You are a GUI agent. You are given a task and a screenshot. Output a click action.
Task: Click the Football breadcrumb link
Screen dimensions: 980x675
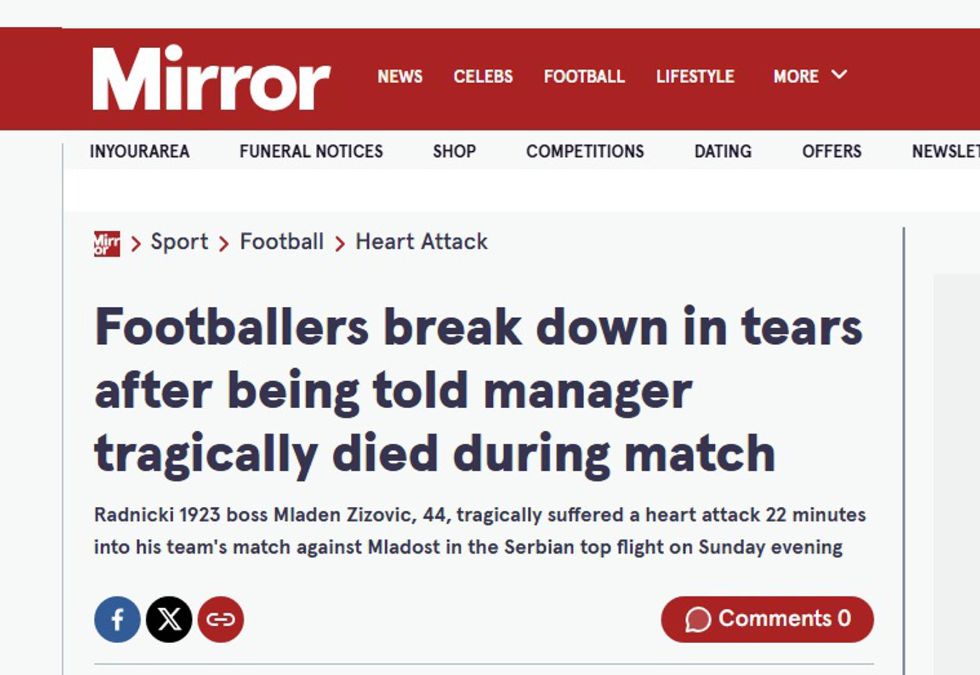282,242
